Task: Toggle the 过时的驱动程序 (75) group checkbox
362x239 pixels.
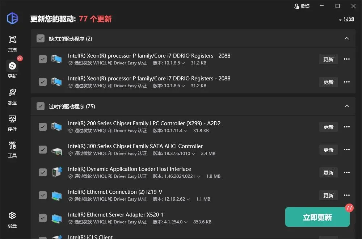Action: pos(41,106)
